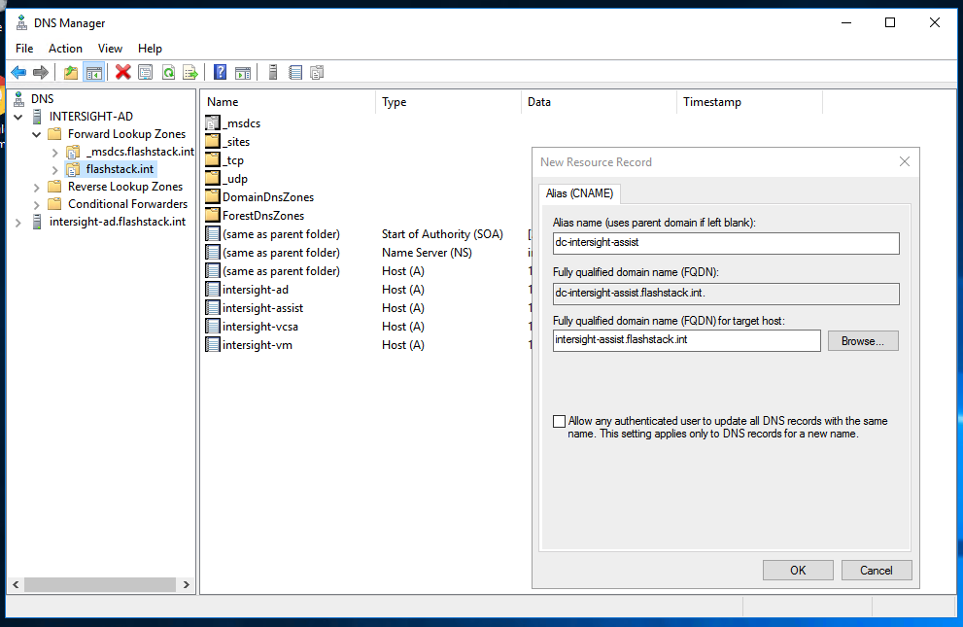
Task: Click the Up One Level folder icon
Action: click(71, 72)
